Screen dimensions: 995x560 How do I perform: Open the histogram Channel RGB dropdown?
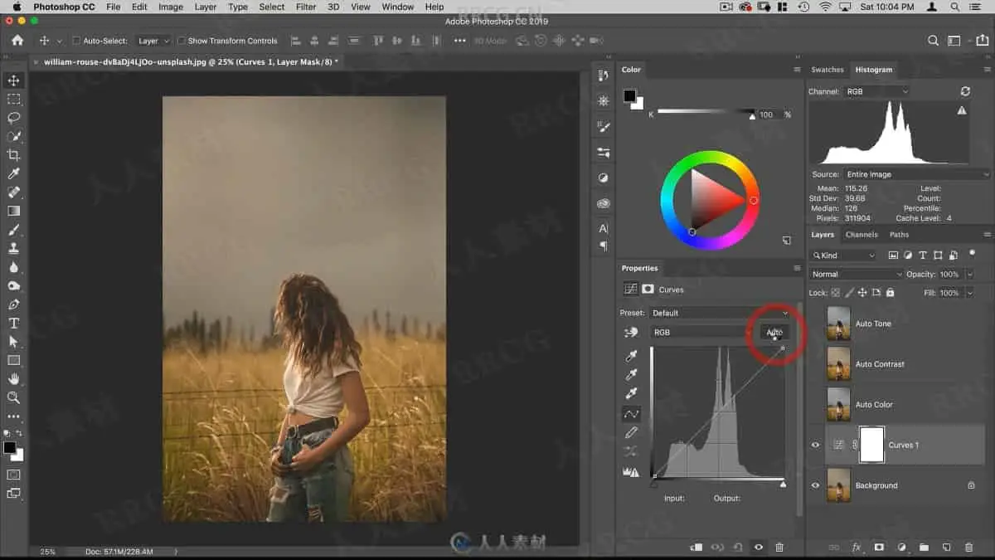click(876, 91)
